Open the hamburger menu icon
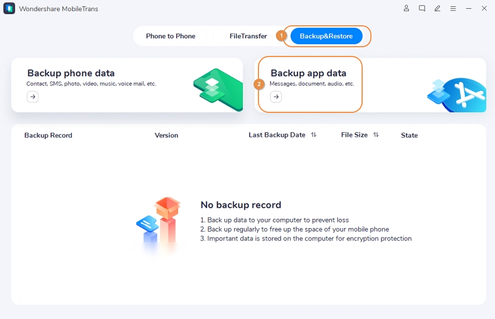The width and height of the screenshot is (495, 319). pos(453,9)
